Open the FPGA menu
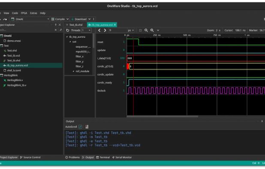This screenshot has width=265, height=169. coord(24,13)
